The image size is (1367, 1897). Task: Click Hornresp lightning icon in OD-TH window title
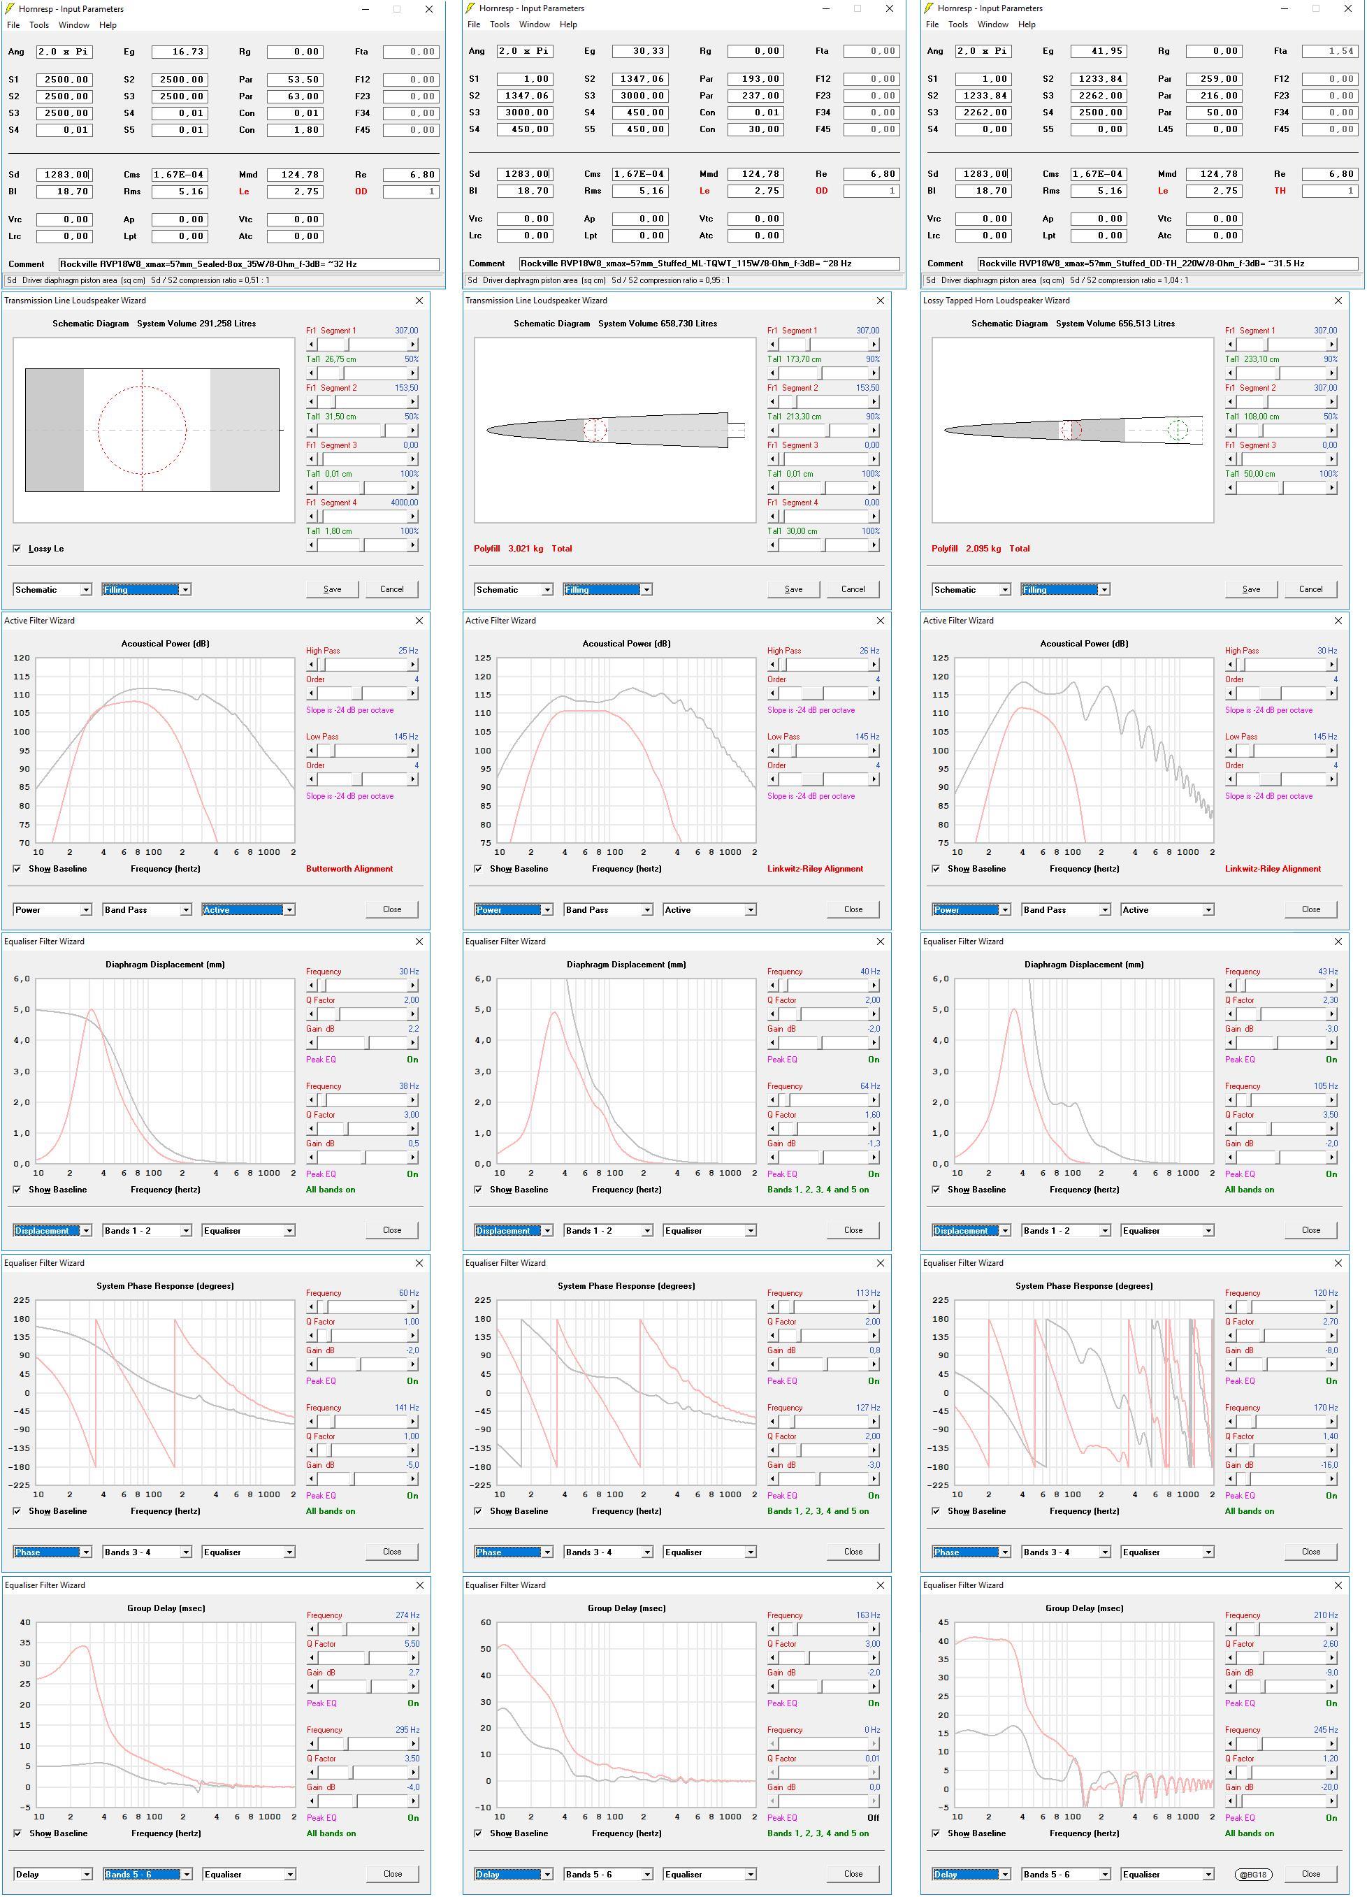coord(929,8)
